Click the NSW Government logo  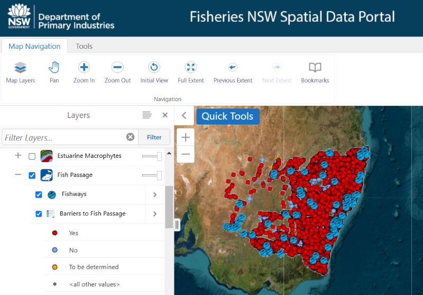click(19, 16)
